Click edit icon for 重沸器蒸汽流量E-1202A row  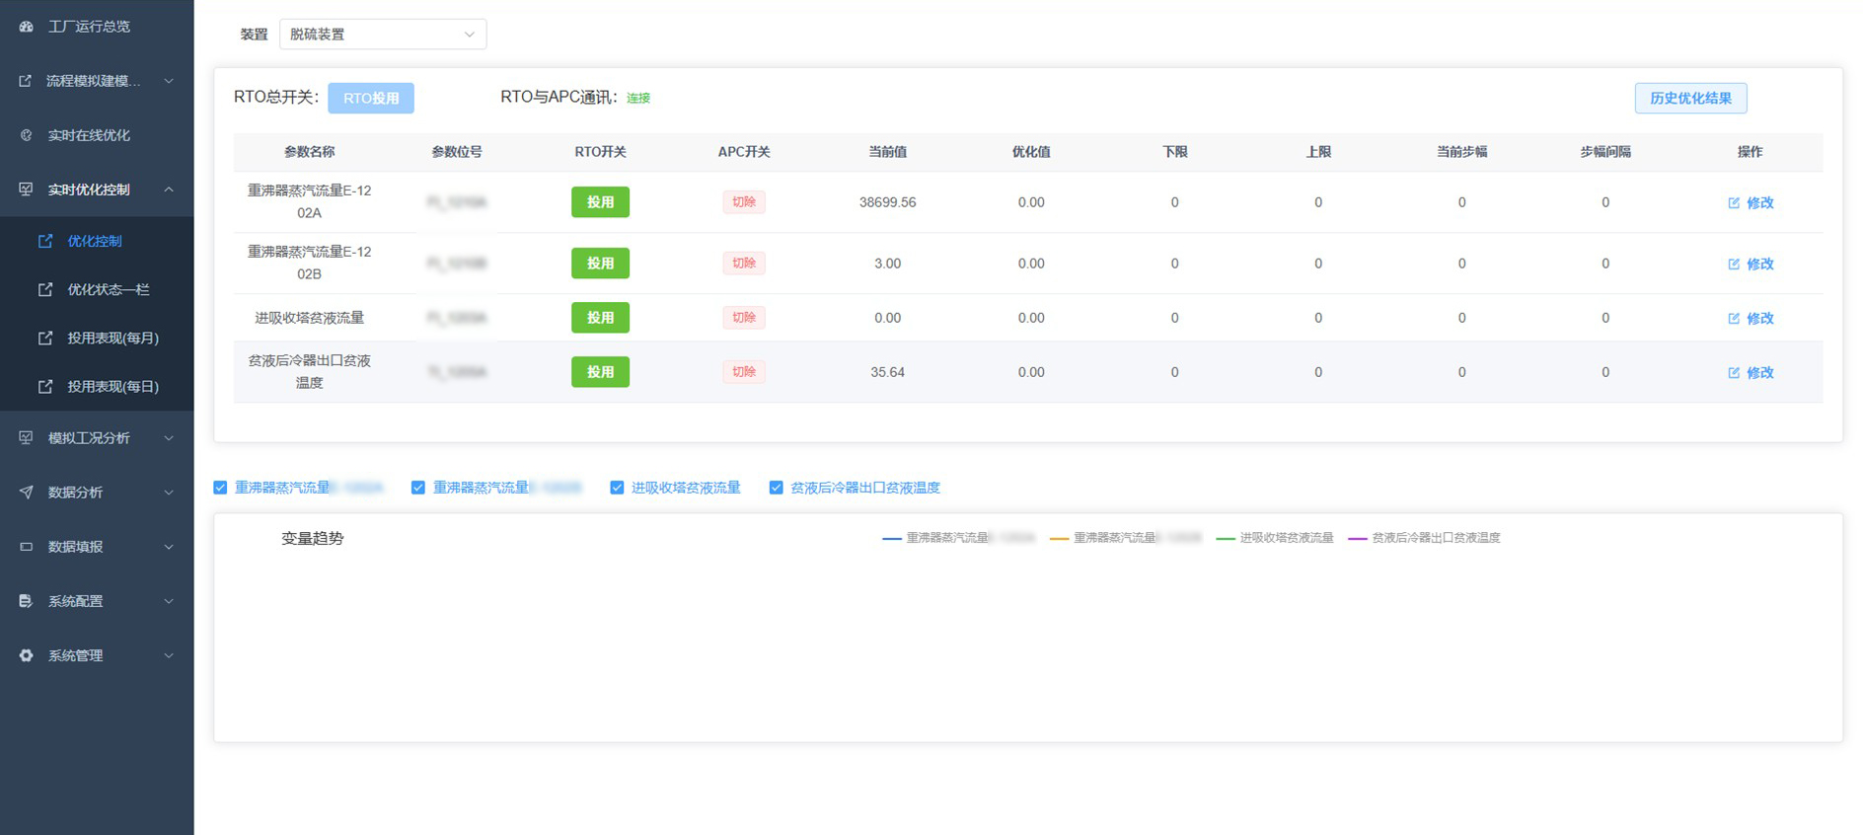tap(1734, 202)
